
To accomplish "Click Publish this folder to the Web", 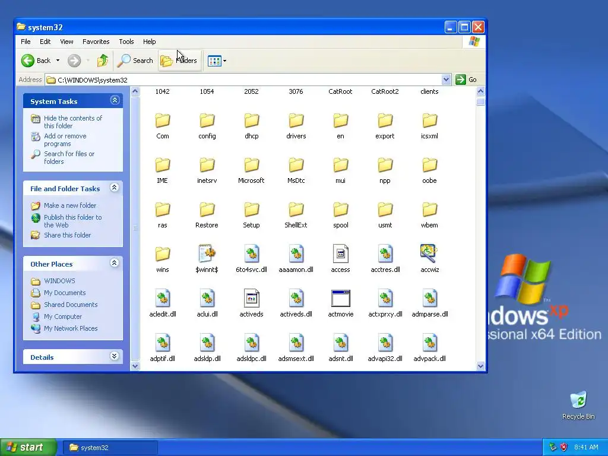I will point(72,221).
